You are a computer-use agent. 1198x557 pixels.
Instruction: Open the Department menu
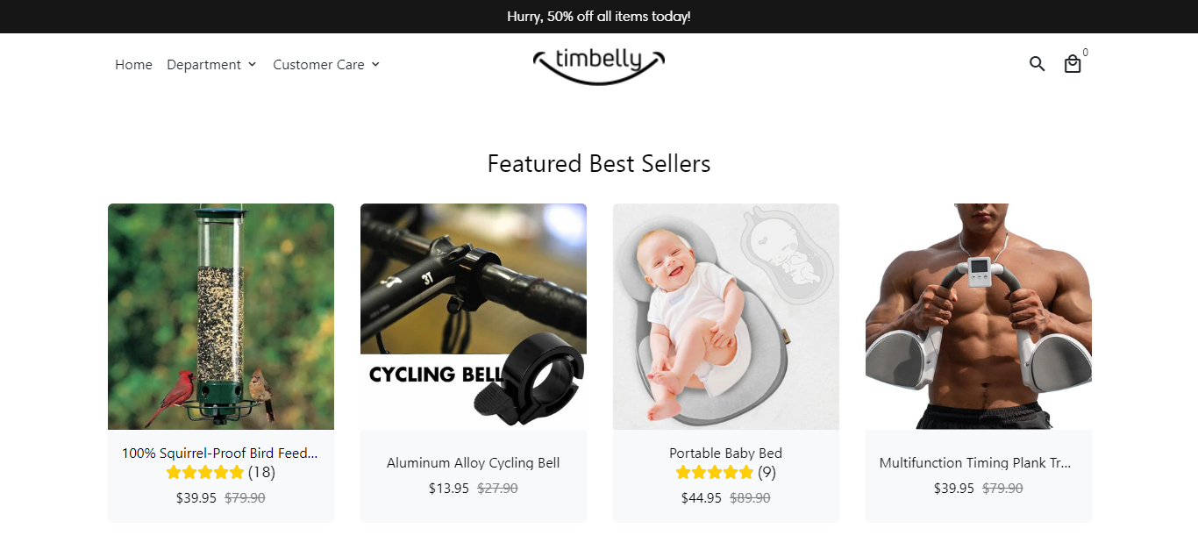203,65
